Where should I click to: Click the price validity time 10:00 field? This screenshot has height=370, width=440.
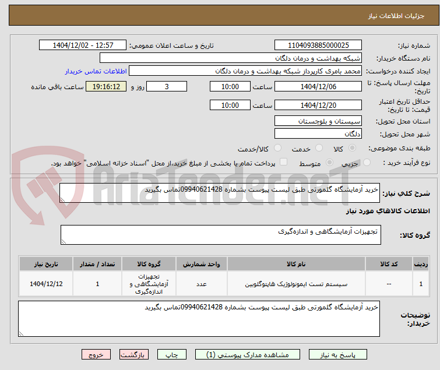pyautogui.click(x=230, y=105)
